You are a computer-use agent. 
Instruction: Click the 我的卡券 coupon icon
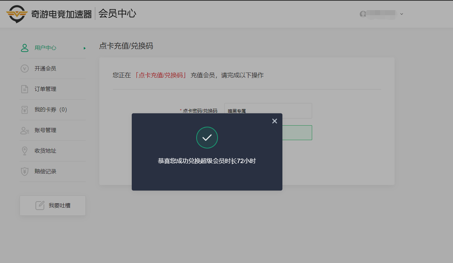(25, 110)
